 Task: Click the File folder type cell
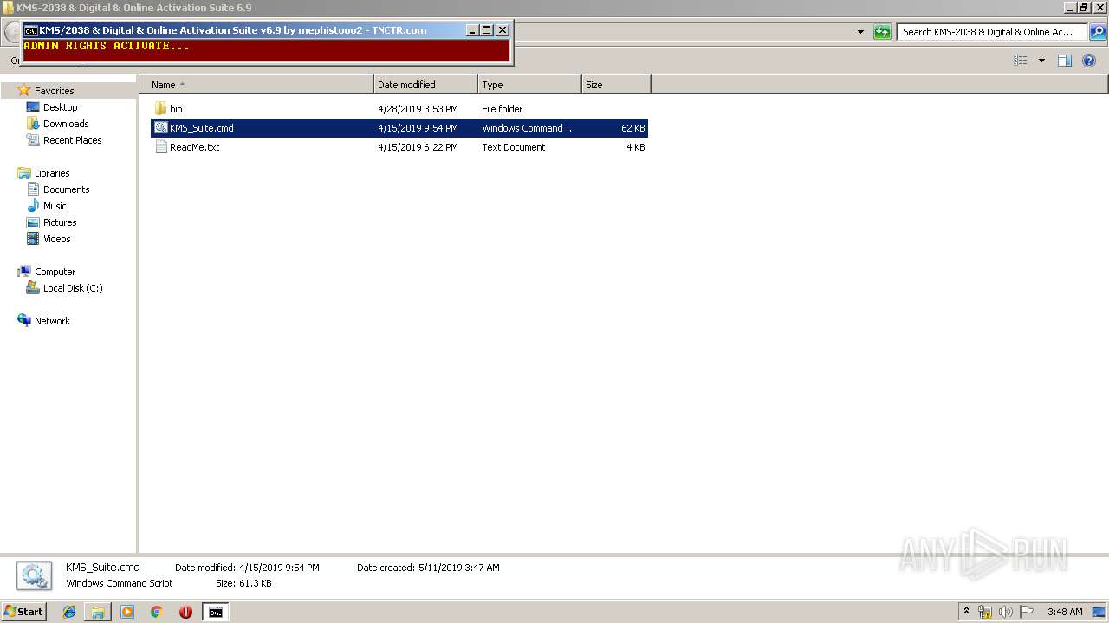503,109
